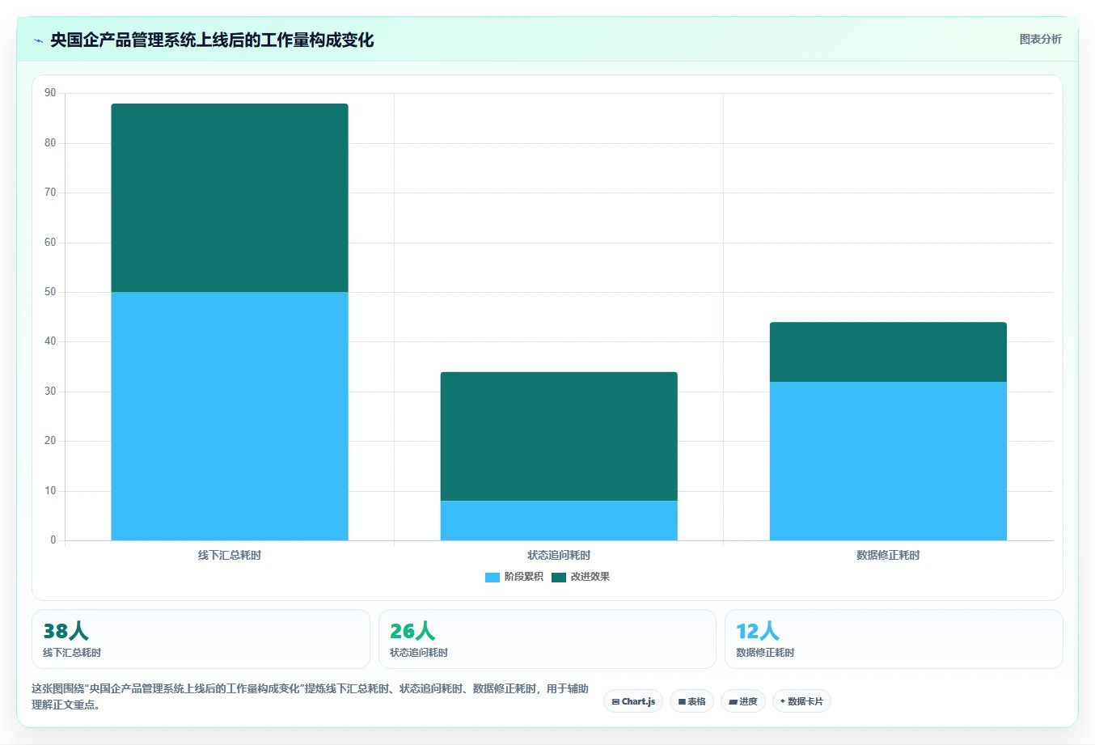The height and width of the screenshot is (745, 1095).
Task: Click the blue bar segment for 数据修正耗时
Action: point(888,461)
